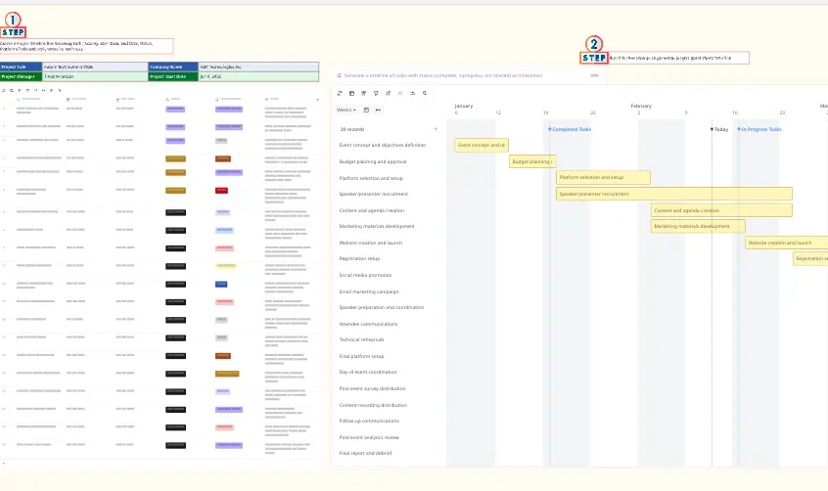This screenshot has height=491, width=828.
Task: Select the Final report and debrief row
Action: pos(364,453)
